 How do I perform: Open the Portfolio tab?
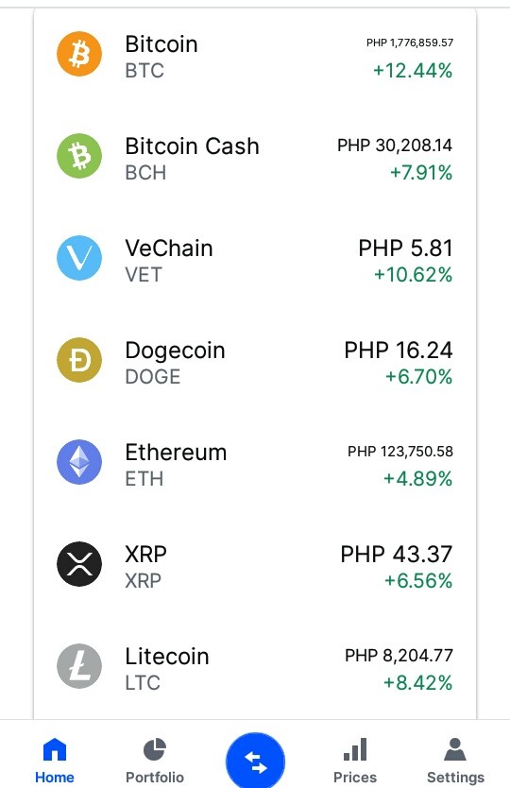point(155,761)
